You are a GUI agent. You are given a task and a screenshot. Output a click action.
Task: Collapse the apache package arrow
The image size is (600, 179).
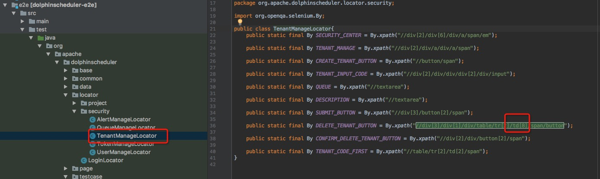tap(48, 54)
